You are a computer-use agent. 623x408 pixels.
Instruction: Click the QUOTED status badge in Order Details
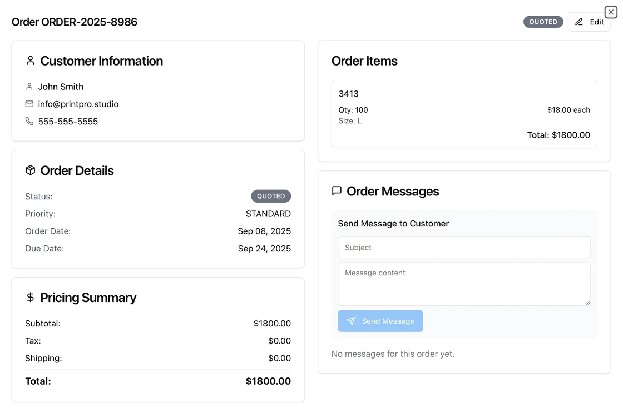(271, 196)
